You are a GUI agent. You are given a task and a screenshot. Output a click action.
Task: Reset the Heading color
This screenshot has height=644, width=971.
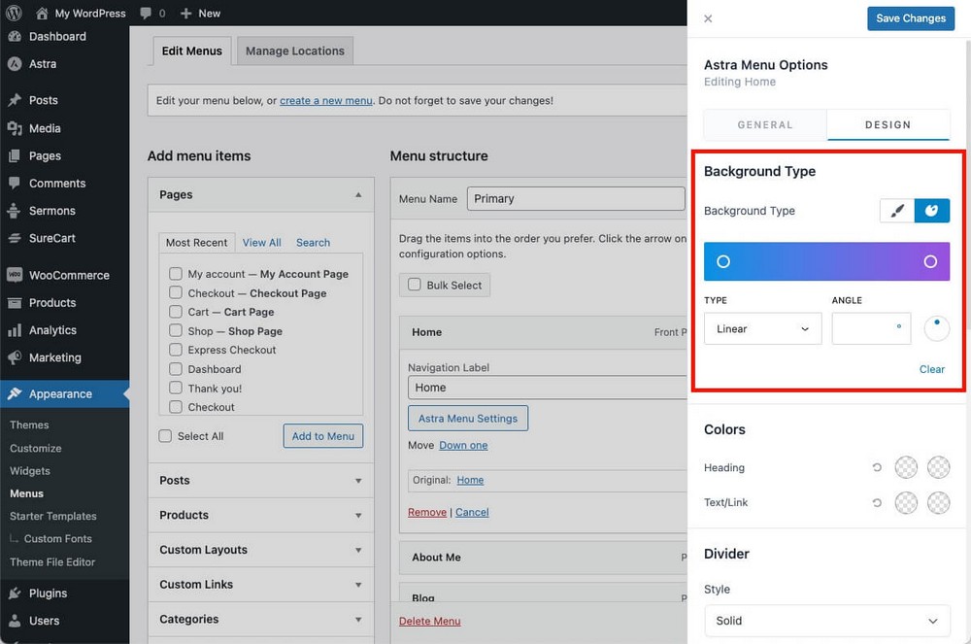pyautogui.click(x=877, y=467)
